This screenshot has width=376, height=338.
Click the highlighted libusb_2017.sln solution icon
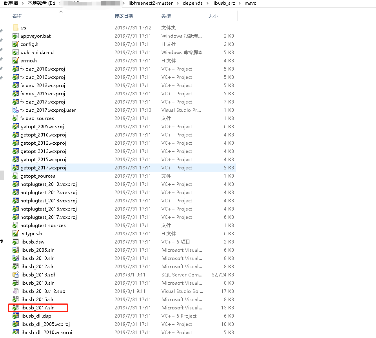tap(16, 307)
